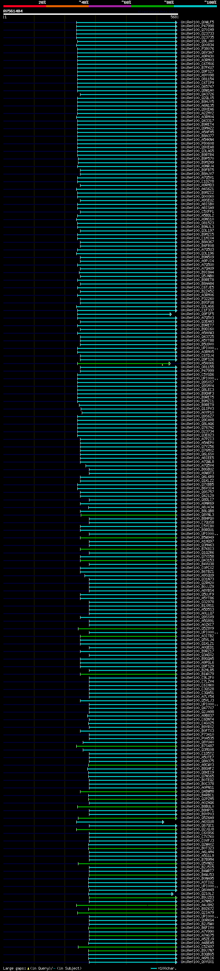The width and height of the screenshot is (220, 971).
Task: Select the query name AV561404
Action: click(13, 11)
